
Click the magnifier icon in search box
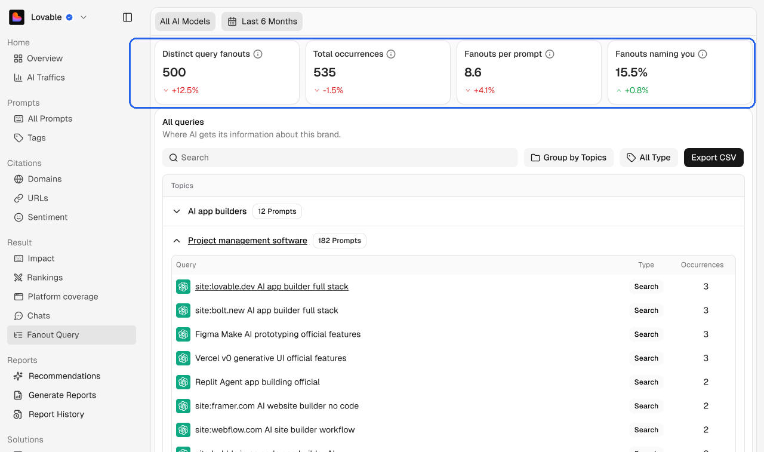(173, 158)
